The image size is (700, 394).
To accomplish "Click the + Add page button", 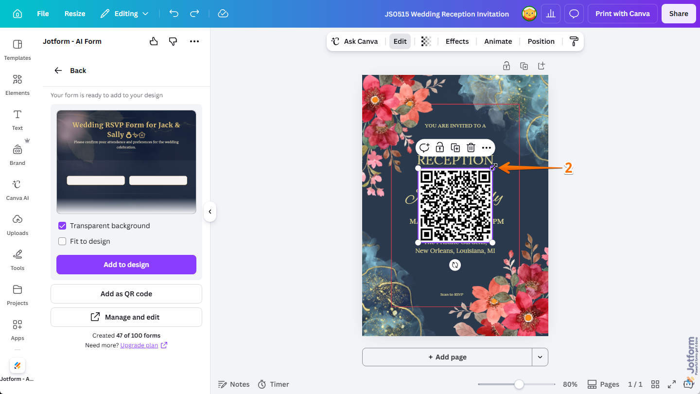I will pos(447,357).
